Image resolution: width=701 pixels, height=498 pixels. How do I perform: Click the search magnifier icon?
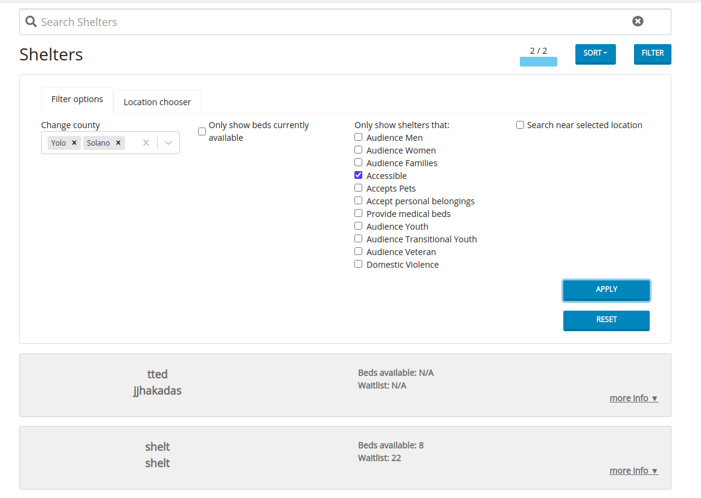30,21
